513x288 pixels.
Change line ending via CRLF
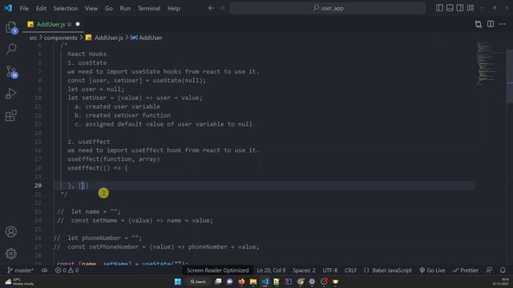350,270
